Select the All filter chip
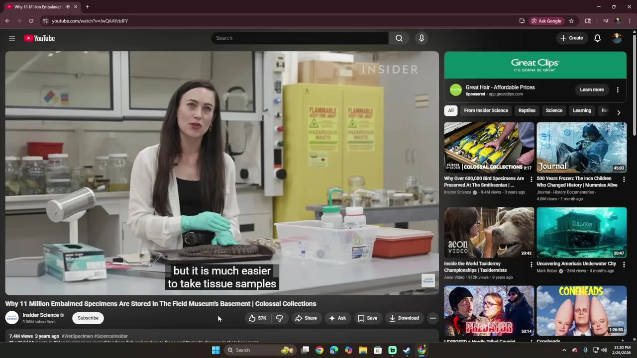 tap(451, 110)
